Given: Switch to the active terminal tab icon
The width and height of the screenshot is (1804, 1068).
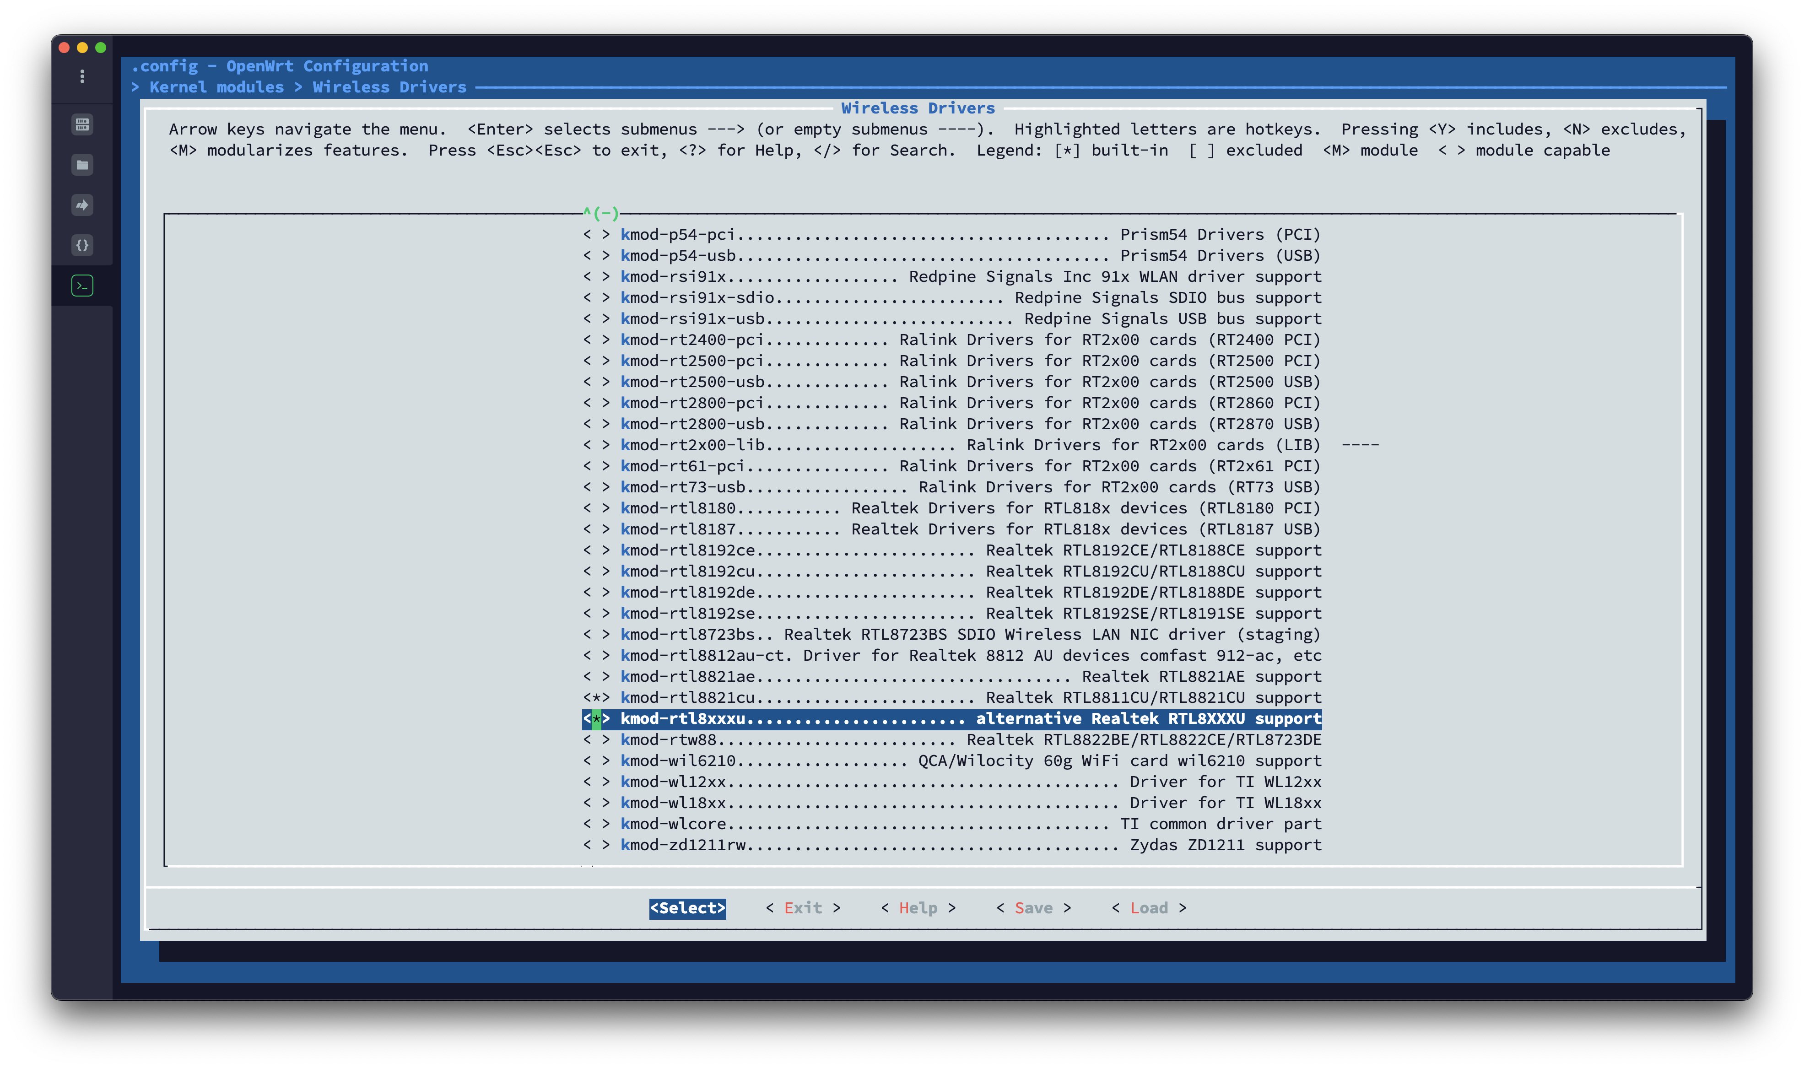Looking at the screenshot, I should point(82,286).
